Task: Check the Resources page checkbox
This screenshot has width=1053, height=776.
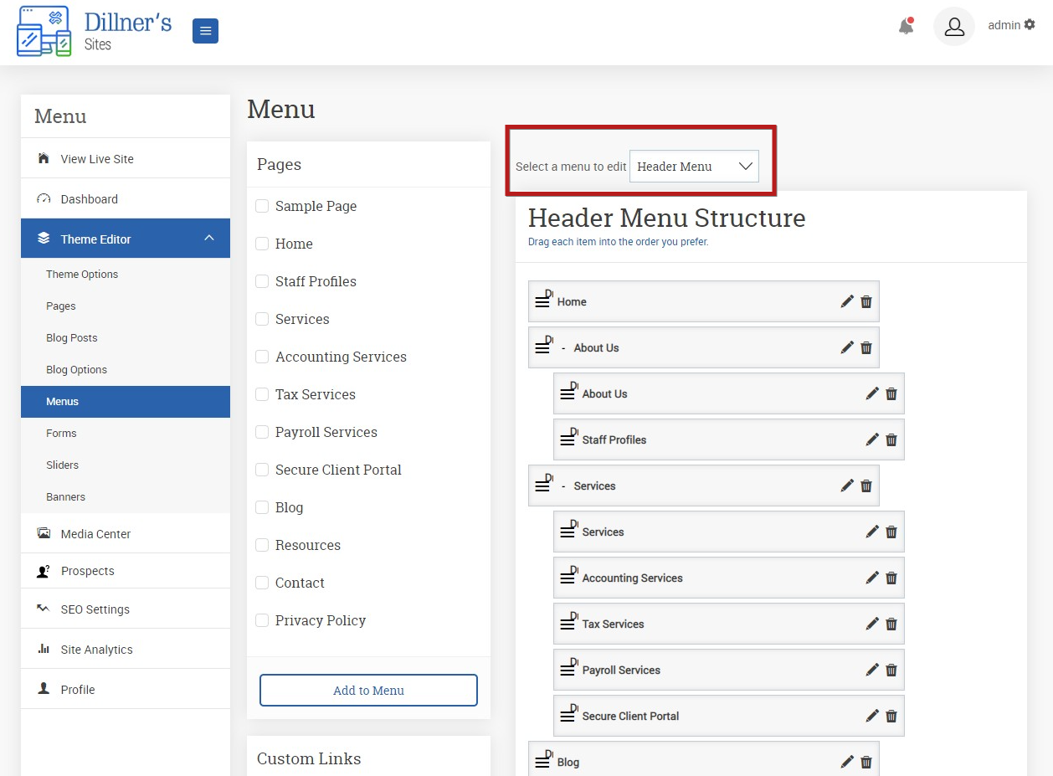Action: [262, 545]
